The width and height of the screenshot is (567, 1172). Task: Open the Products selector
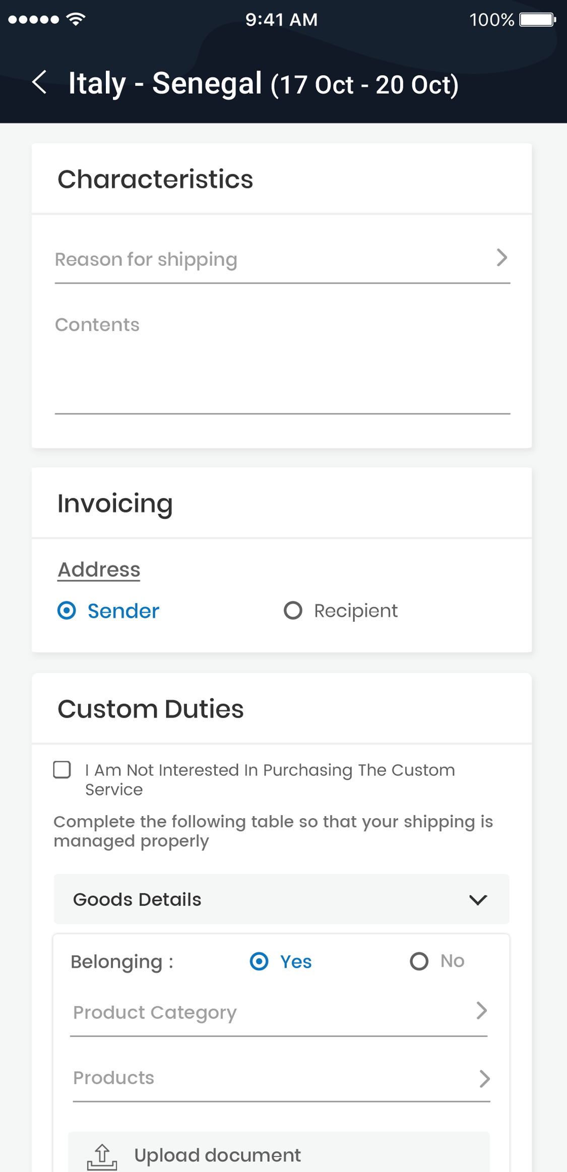coord(262,1078)
